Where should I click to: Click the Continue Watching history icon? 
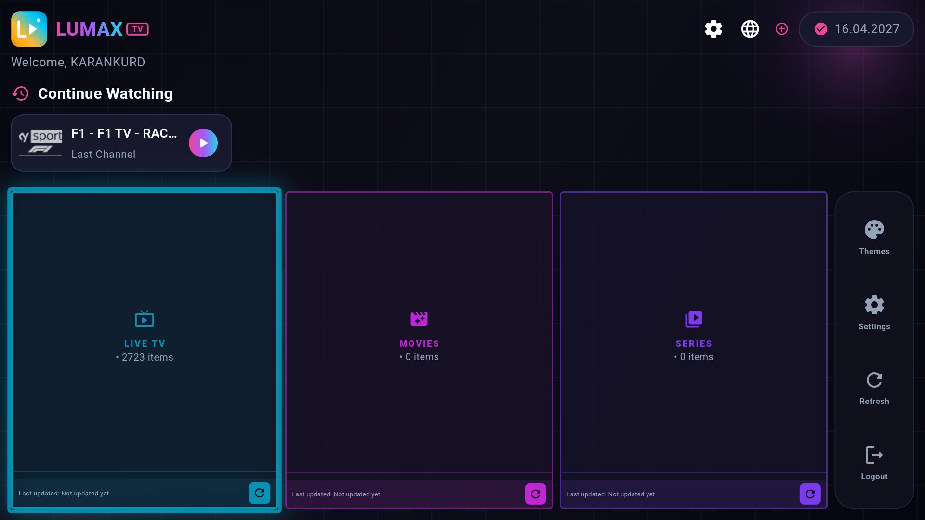pyautogui.click(x=21, y=93)
